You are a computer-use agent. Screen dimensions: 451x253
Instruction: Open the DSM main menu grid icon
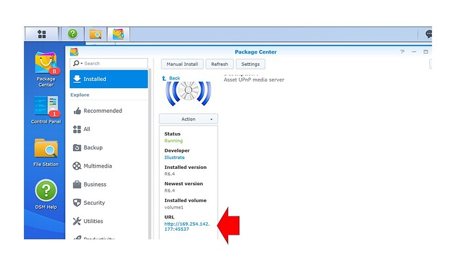(42, 34)
